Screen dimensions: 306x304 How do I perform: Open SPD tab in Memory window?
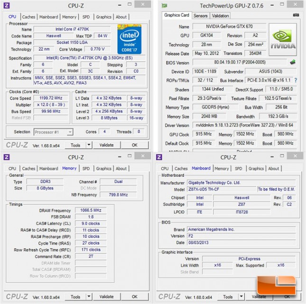click(x=86, y=168)
